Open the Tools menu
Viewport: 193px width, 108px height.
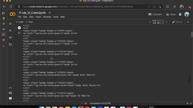tap(55, 17)
